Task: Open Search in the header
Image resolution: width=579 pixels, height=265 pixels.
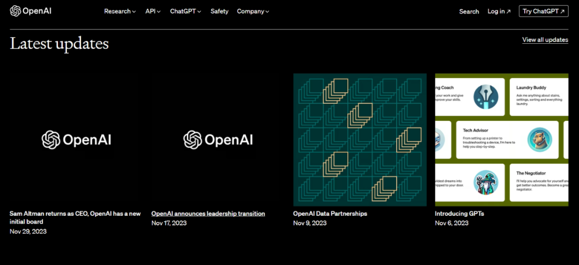Action: click(x=469, y=11)
